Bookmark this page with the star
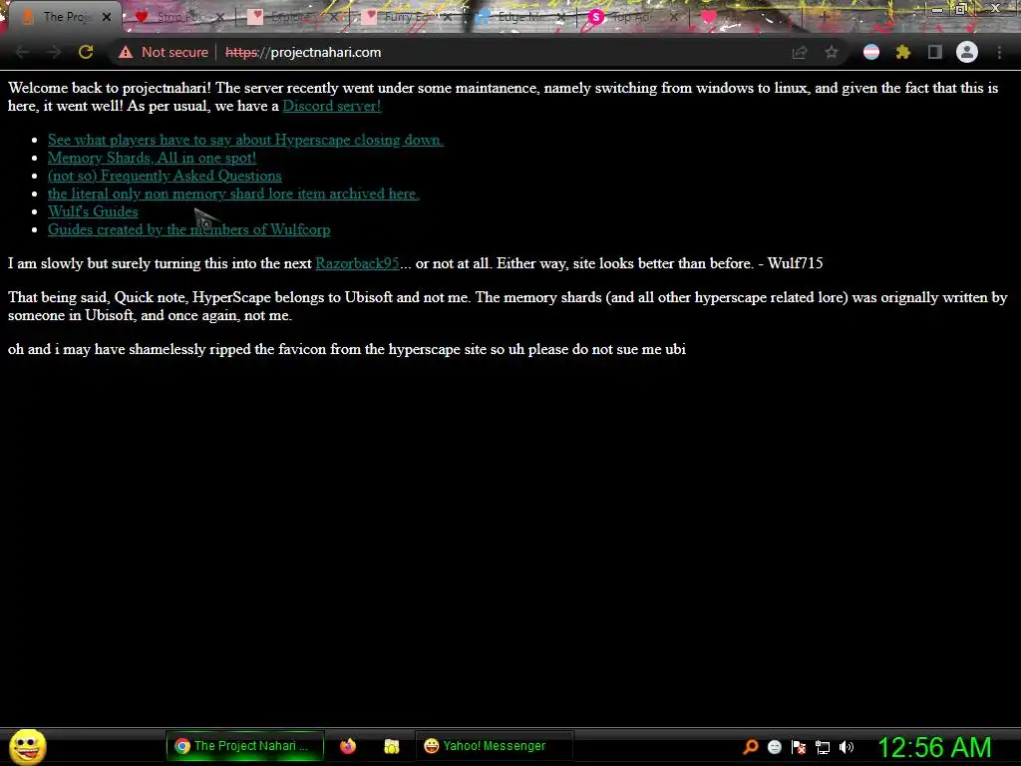The height and width of the screenshot is (766, 1021). [x=832, y=52]
